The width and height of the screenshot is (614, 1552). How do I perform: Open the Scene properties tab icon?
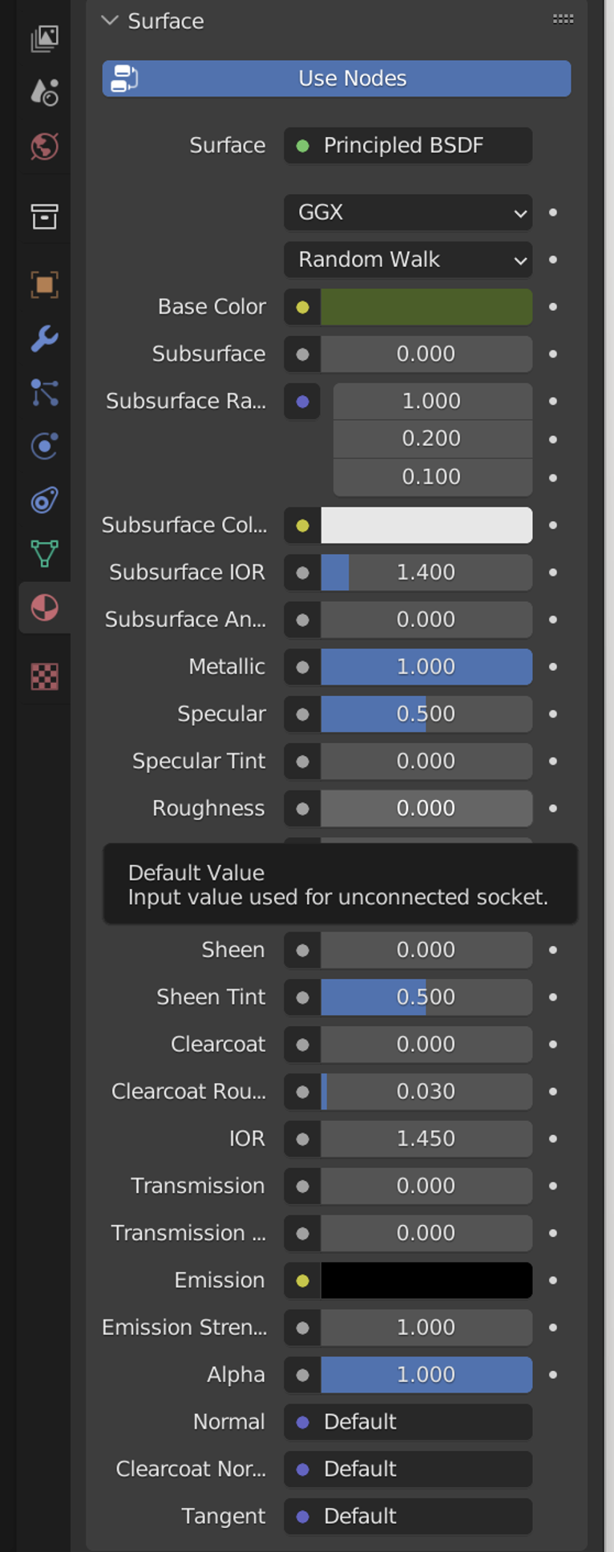(x=44, y=92)
